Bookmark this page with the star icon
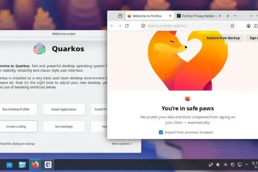The height and width of the screenshot is (172, 258). (232, 26)
